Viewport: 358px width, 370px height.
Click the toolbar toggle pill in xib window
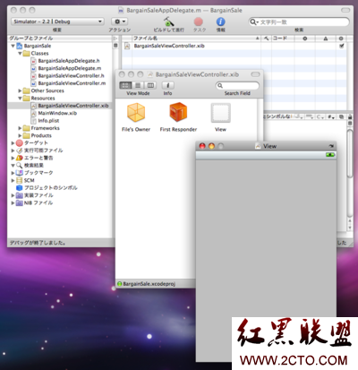[256, 74]
